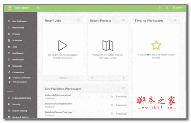191x123 pixels.
Task: Open FailuresByWorkspace.fmw workspace
Action: [x=58, y=95]
